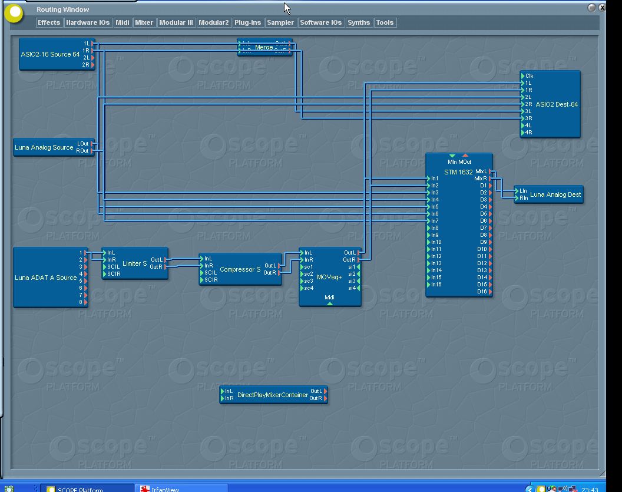622x492 pixels.
Task: Click the In16 input port on STM 1632
Action: [x=428, y=285]
